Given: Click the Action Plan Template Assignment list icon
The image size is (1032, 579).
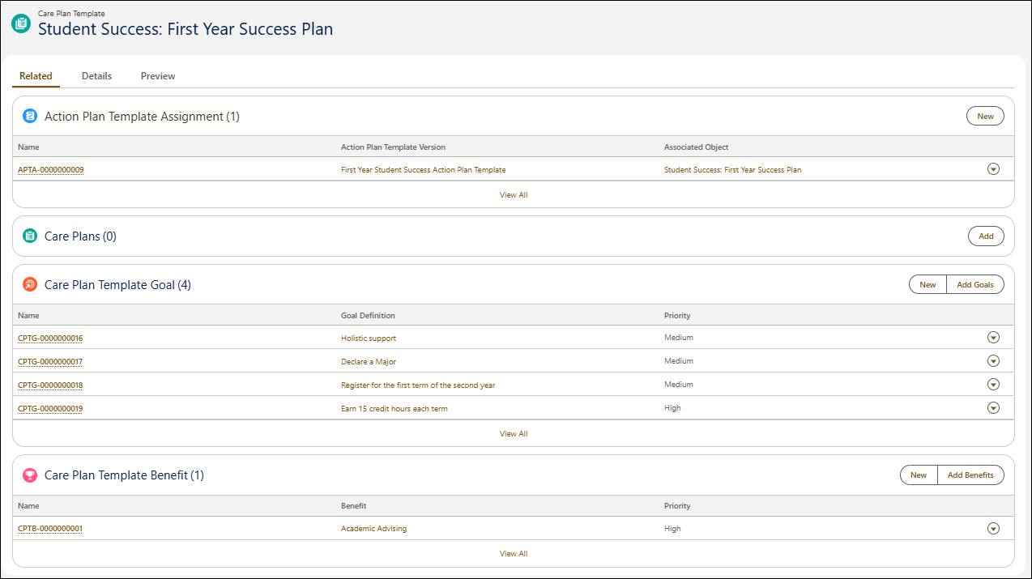Looking at the screenshot, I should click(30, 116).
